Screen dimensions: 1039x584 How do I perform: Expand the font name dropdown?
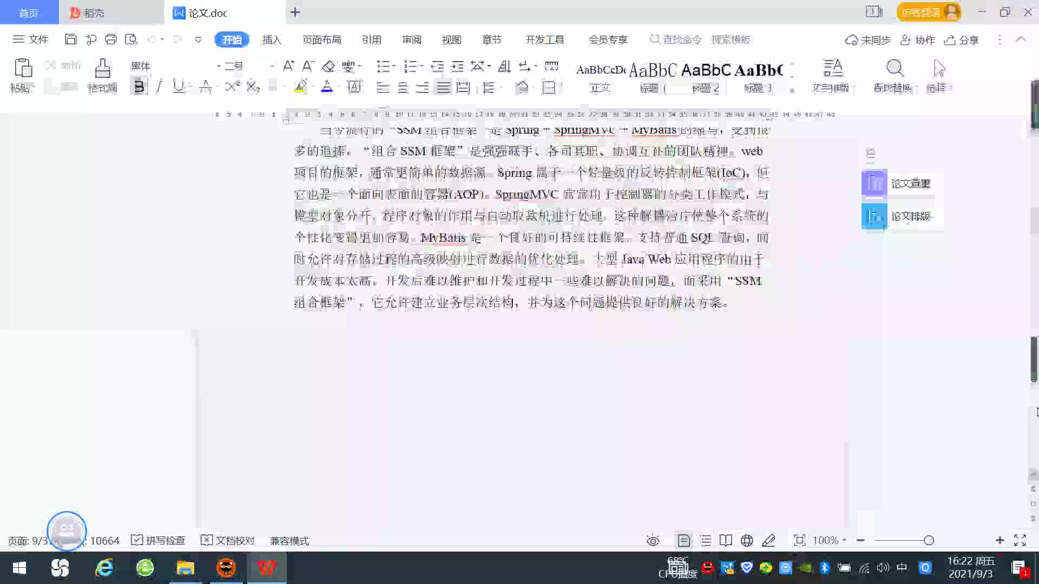coord(218,66)
